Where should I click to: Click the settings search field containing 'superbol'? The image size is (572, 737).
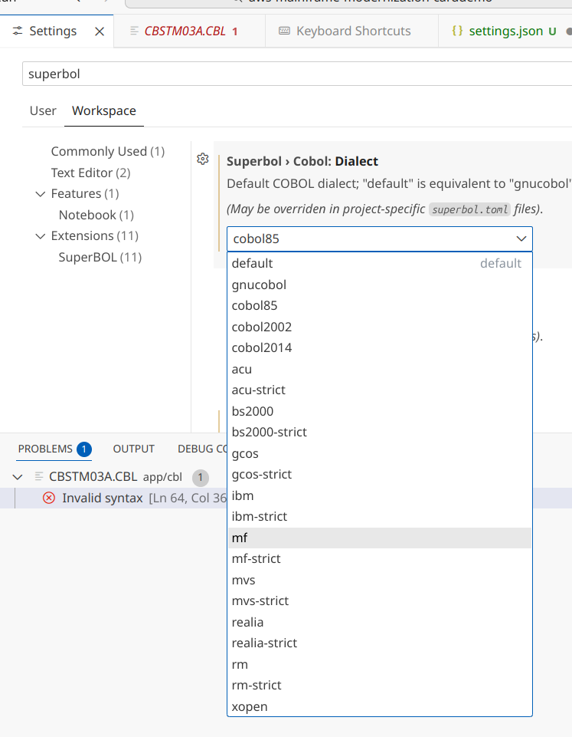click(x=291, y=74)
